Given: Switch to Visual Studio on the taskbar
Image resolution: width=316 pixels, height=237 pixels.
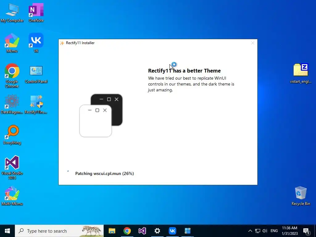Looking at the screenshot, I should click(x=142, y=231).
